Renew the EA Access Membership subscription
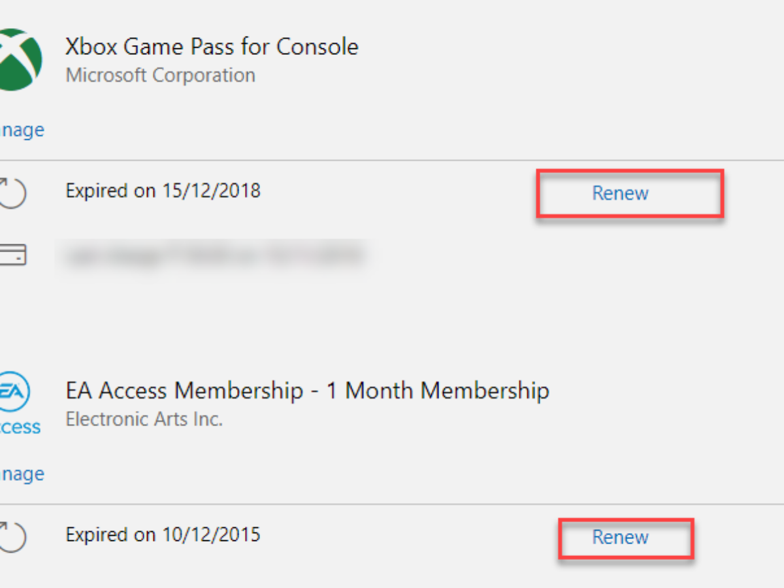The image size is (784, 588). tap(620, 537)
